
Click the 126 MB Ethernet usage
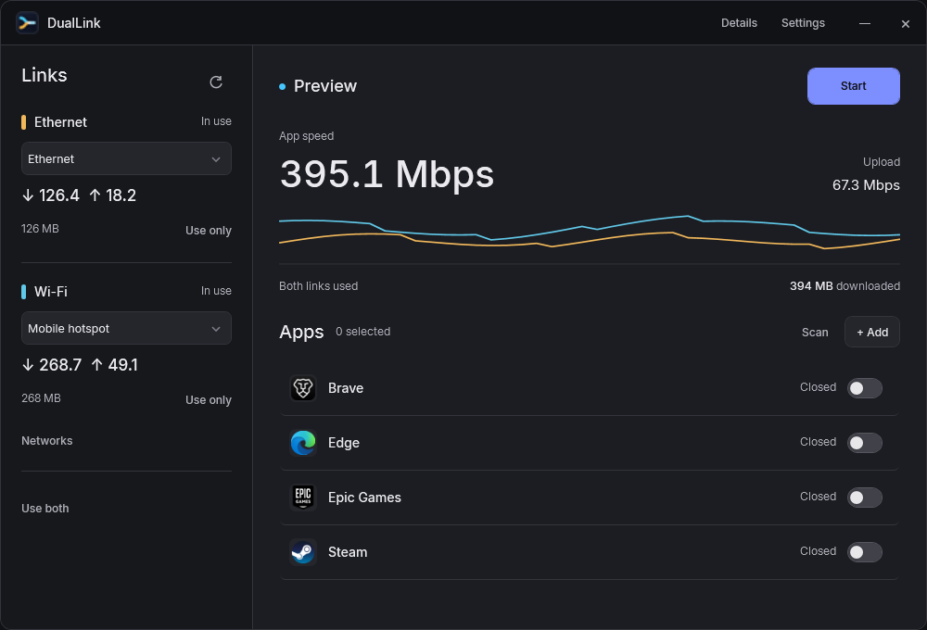click(x=40, y=229)
